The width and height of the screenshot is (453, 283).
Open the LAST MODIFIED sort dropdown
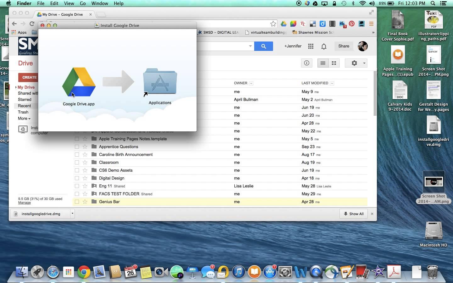332,83
